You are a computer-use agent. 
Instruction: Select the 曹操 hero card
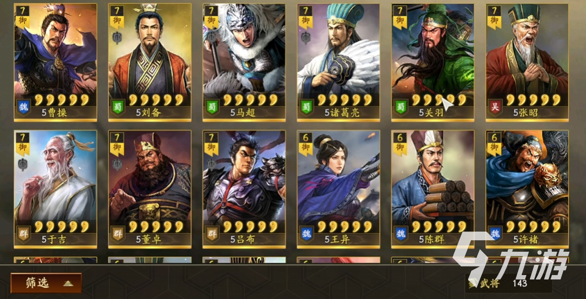(x=55, y=63)
